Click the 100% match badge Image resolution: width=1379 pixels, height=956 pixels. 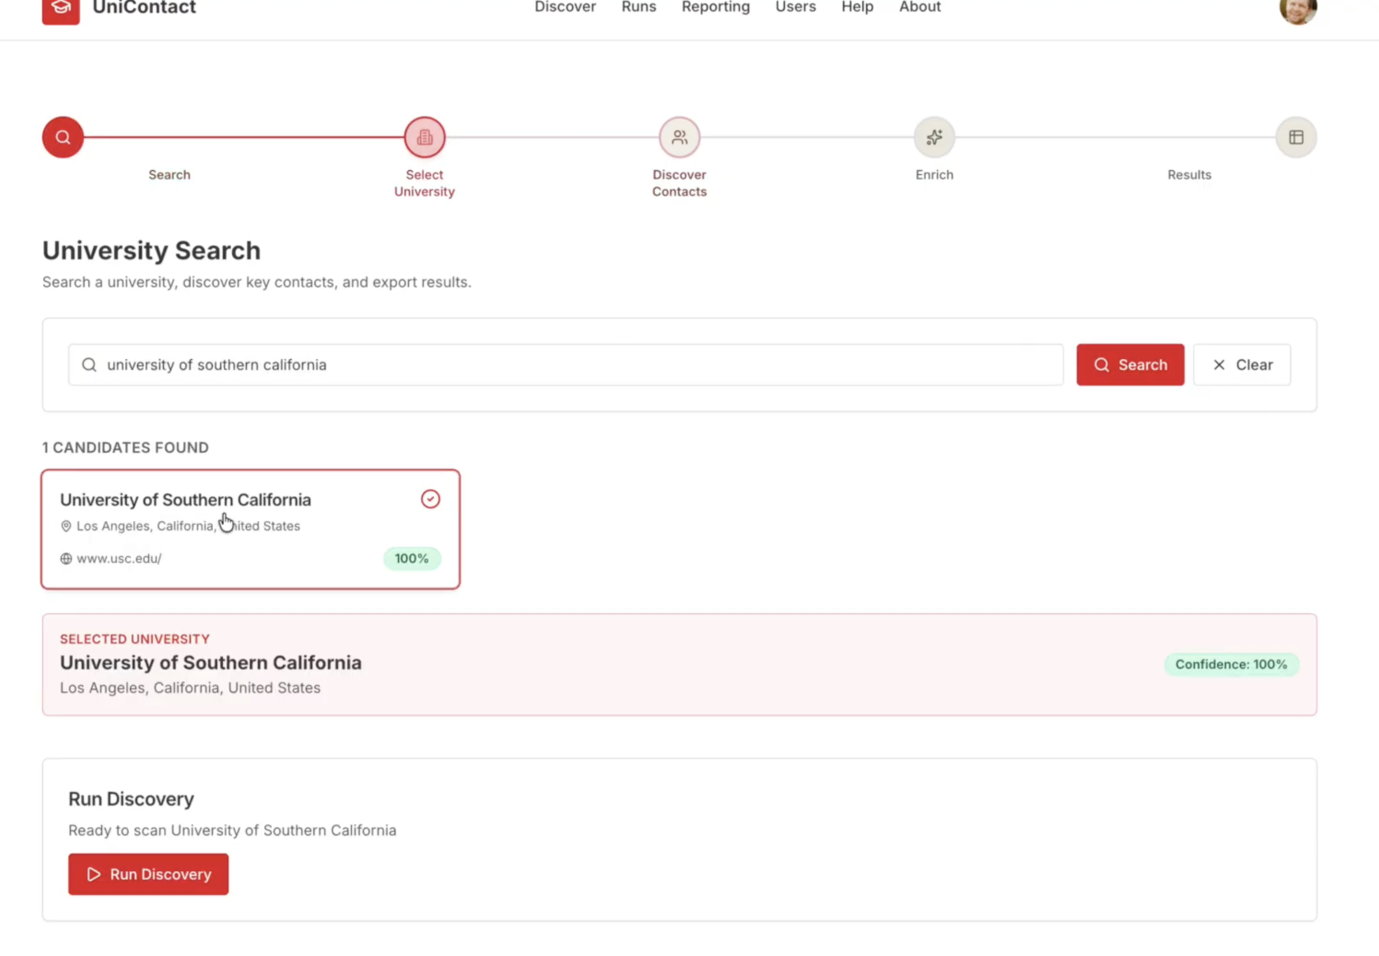(x=412, y=559)
